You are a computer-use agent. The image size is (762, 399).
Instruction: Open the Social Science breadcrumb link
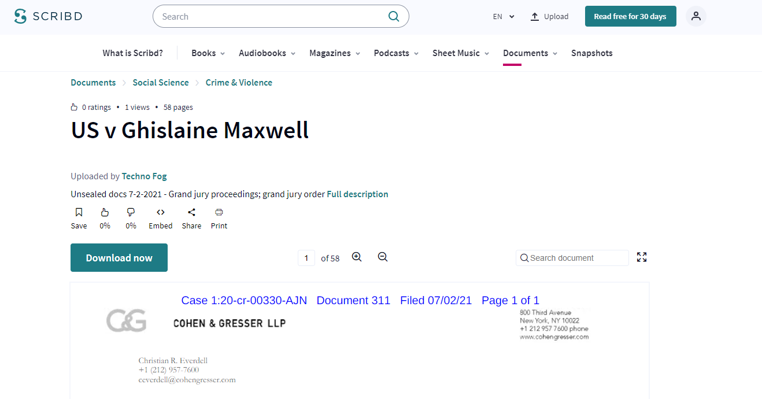click(x=161, y=83)
